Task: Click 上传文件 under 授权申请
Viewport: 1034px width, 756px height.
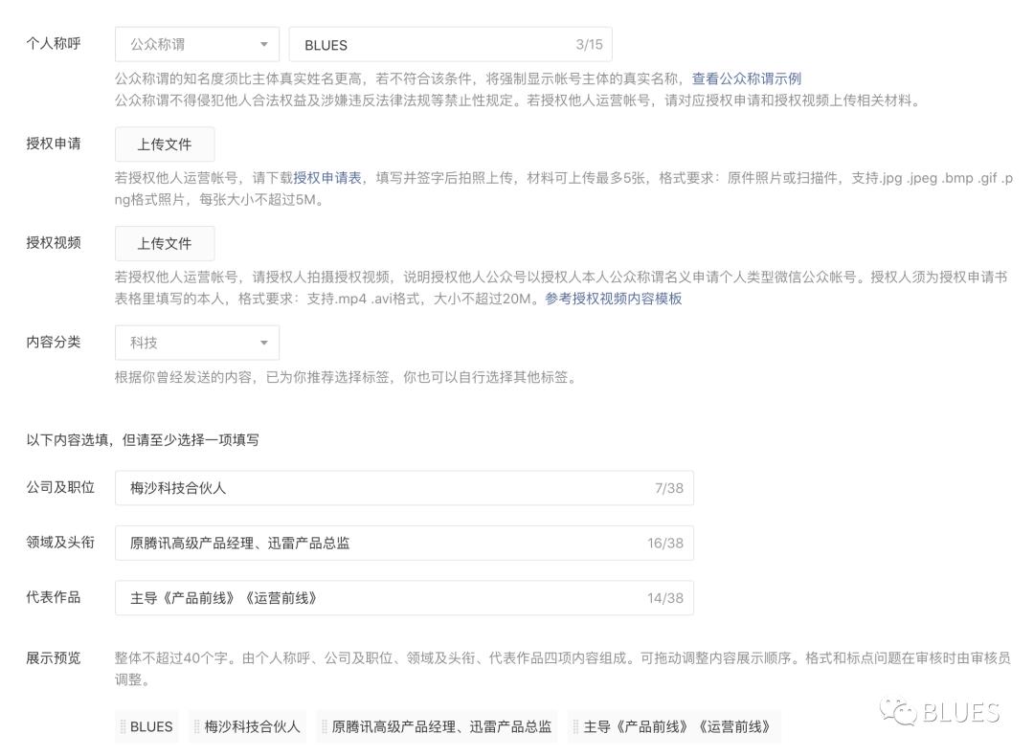Action: pos(164,145)
